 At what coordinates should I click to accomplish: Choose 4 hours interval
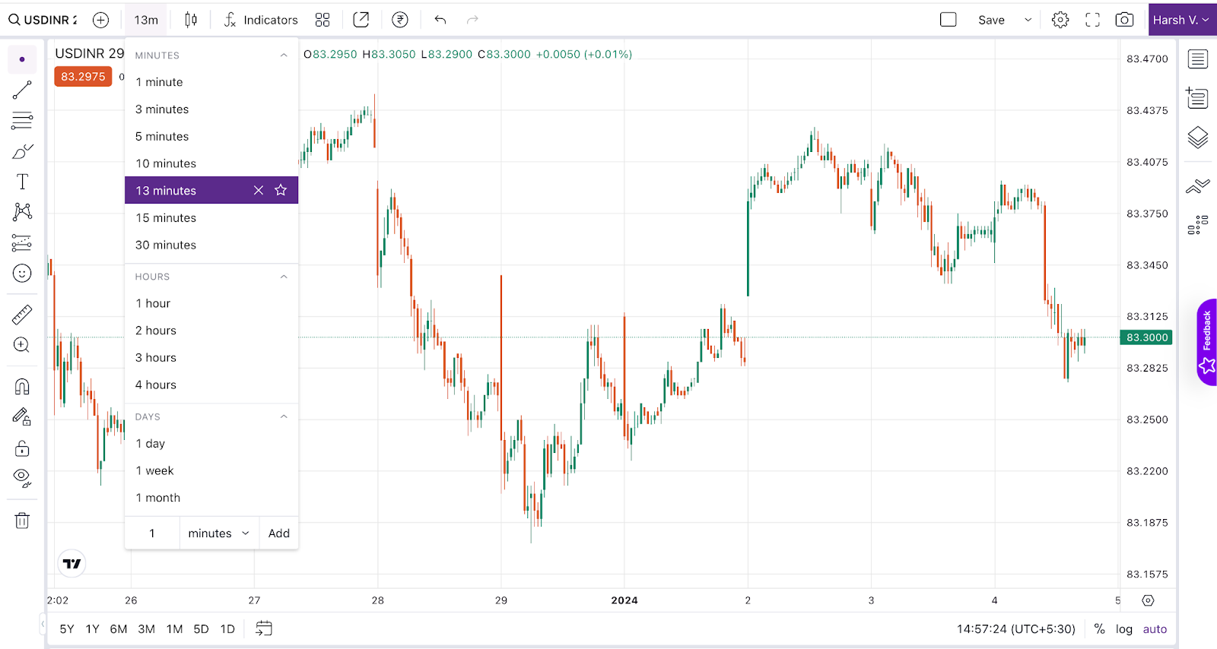tap(211, 385)
